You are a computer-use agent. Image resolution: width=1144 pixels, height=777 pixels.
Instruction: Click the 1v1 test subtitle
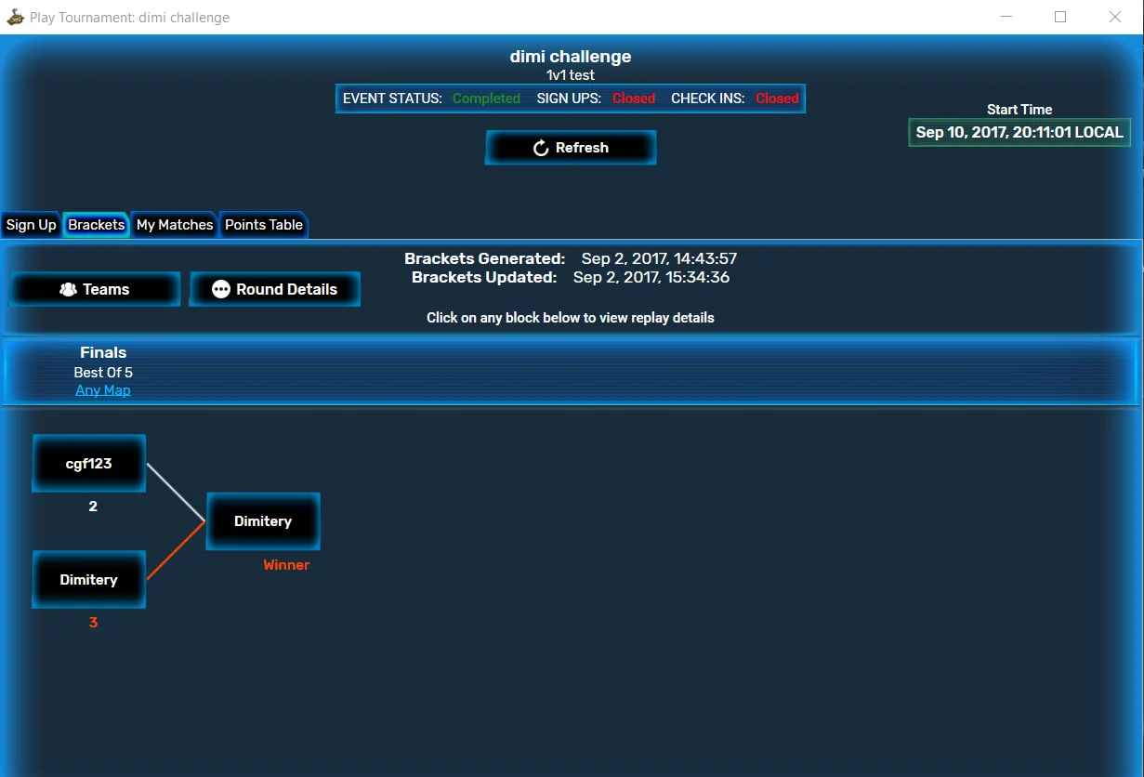point(571,75)
